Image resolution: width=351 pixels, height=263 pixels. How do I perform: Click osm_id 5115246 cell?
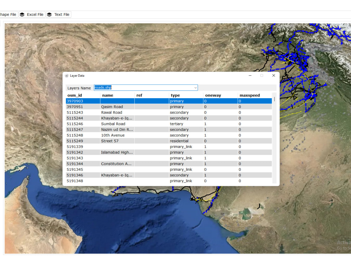pyautogui.click(x=83, y=124)
